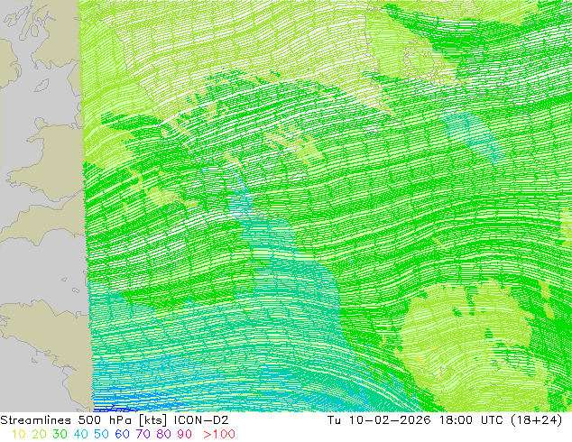Click the ICON-D2 model label

tap(201, 420)
